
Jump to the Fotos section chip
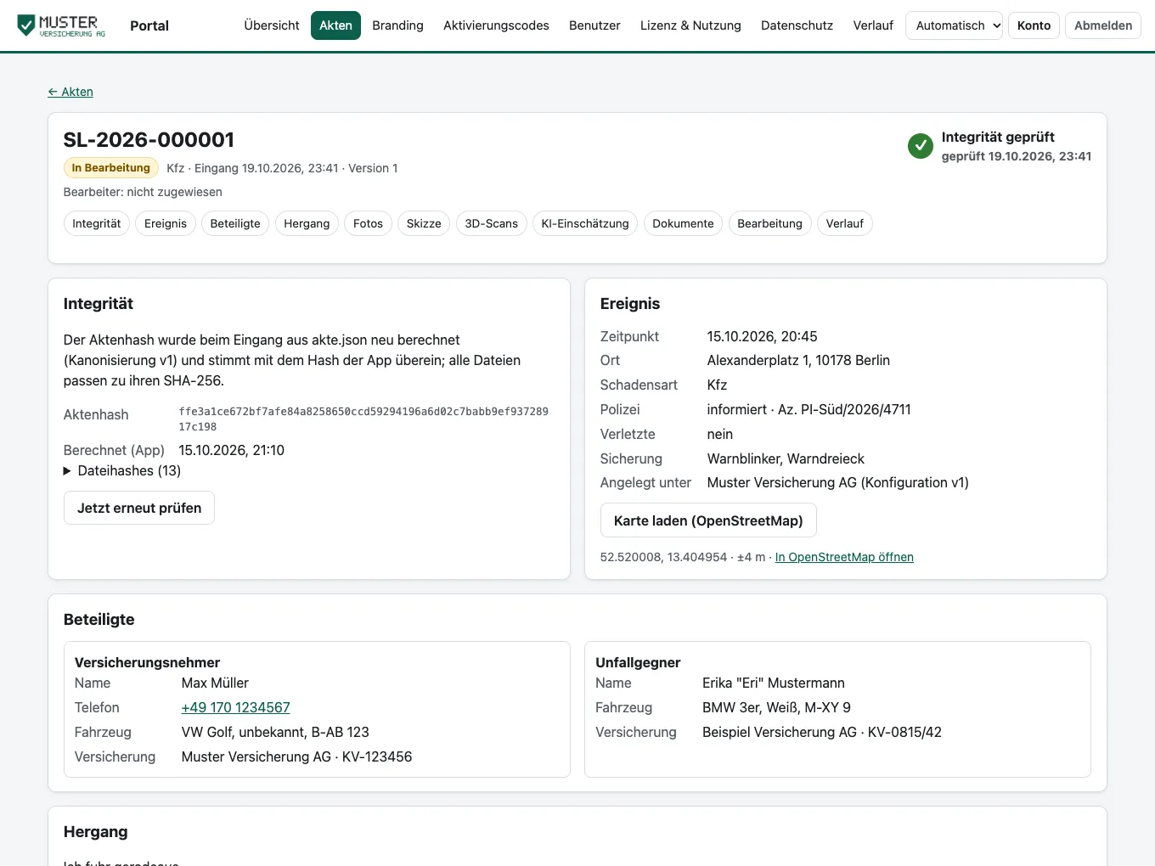point(368,223)
